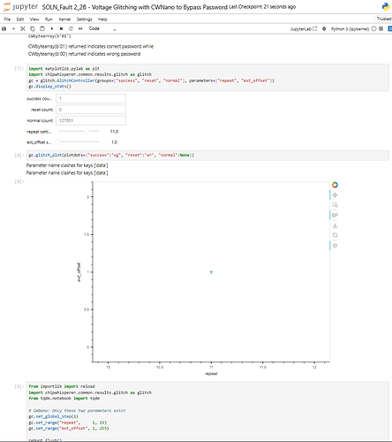This screenshot has width=392, height=442.
Task: Open the Jupyter logo home link
Action: click(20, 7)
